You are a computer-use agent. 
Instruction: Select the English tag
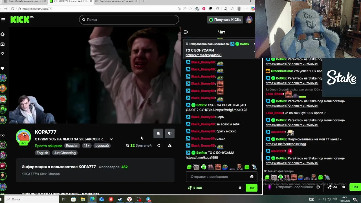(x=42, y=153)
